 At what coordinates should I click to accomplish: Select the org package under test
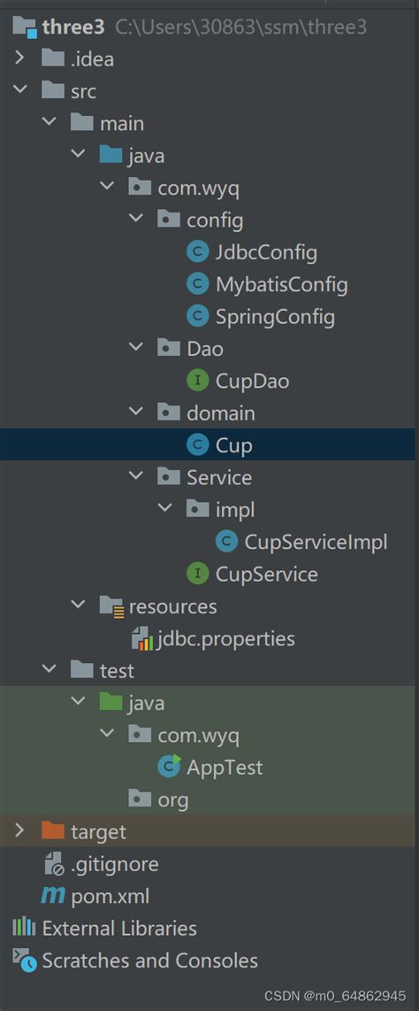172,799
